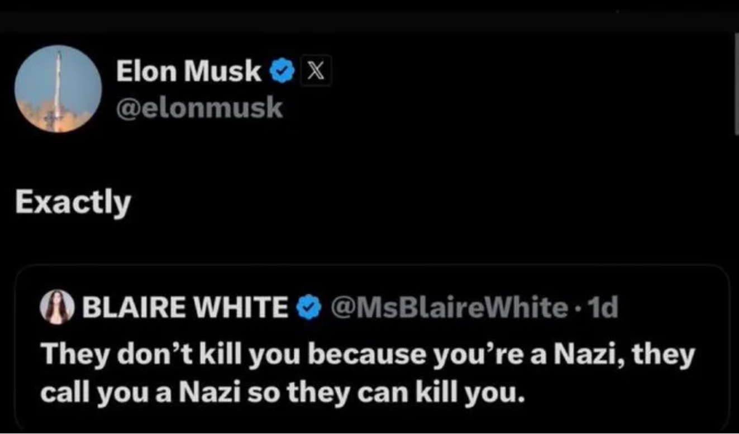Open the Elon Musk display name link
Image resolution: width=739 pixels, height=434 pixels.
(189, 71)
